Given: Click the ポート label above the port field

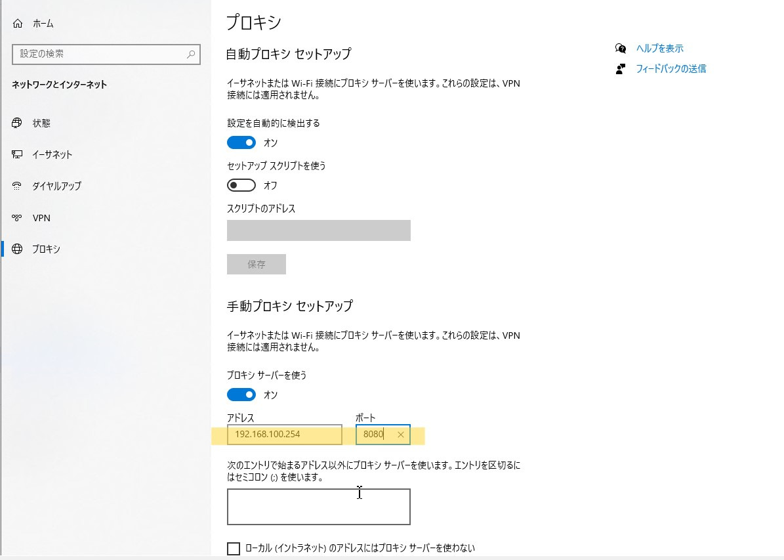Looking at the screenshot, I should pos(365,418).
